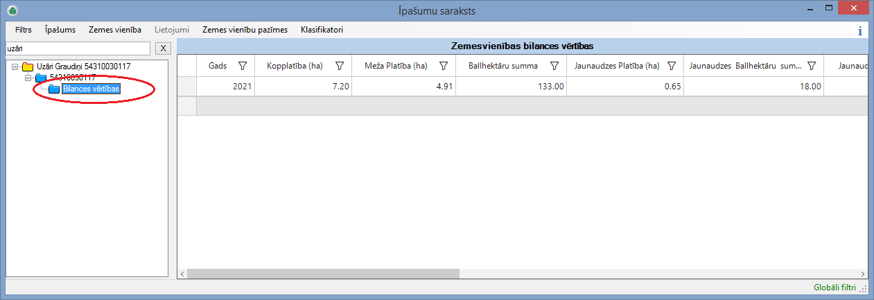This screenshot has width=874, height=300.
Task: Close the Īpašumu saraksts window
Action: 854,8
